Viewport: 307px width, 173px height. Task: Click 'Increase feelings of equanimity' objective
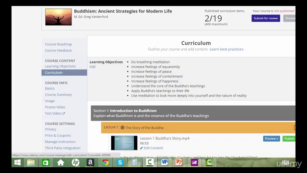(155, 67)
